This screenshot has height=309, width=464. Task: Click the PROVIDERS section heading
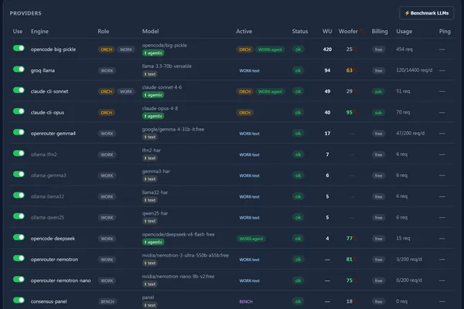[x=26, y=13]
